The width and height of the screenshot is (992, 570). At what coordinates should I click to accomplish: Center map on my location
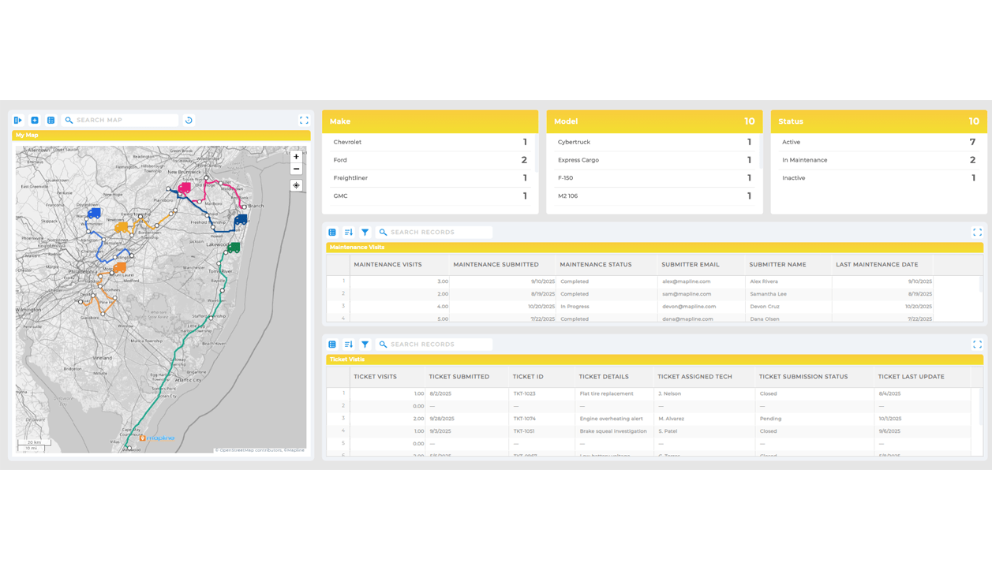coord(296,186)
